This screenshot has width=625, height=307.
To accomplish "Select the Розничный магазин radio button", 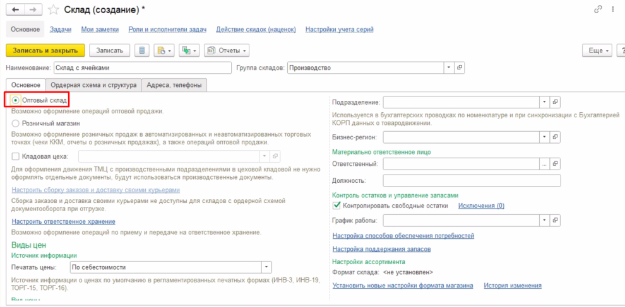I will click(16, 124).
